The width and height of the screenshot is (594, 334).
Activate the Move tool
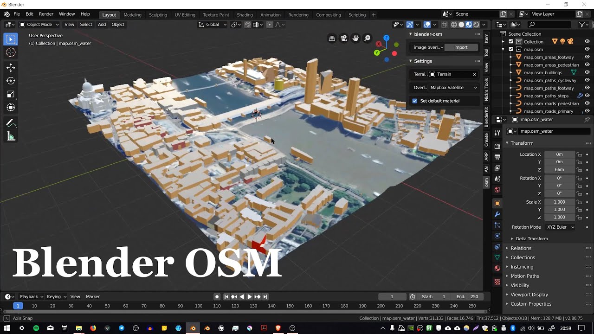[x=11, y=68]
